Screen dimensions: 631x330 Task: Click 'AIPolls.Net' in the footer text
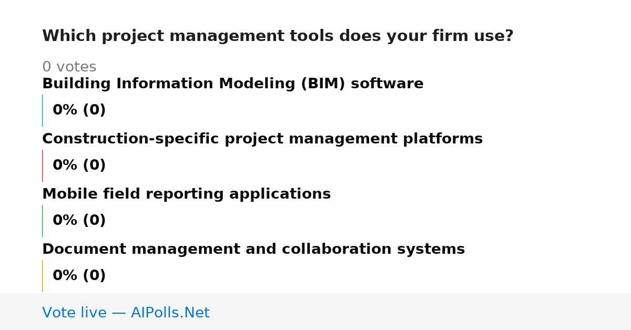170,313
